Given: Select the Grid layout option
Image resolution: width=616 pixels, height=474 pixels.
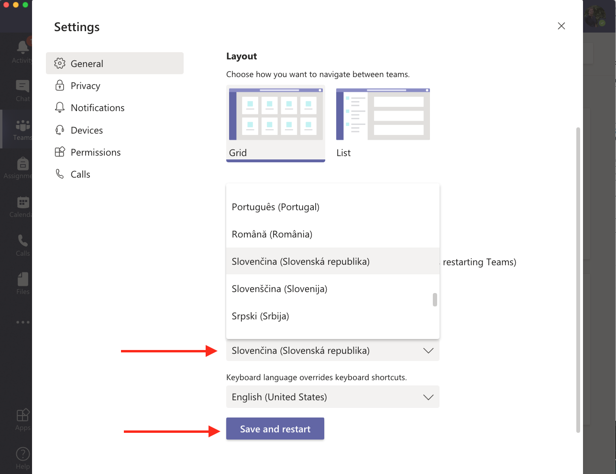Looking at the screenshot, I should [x=275, y=123].
